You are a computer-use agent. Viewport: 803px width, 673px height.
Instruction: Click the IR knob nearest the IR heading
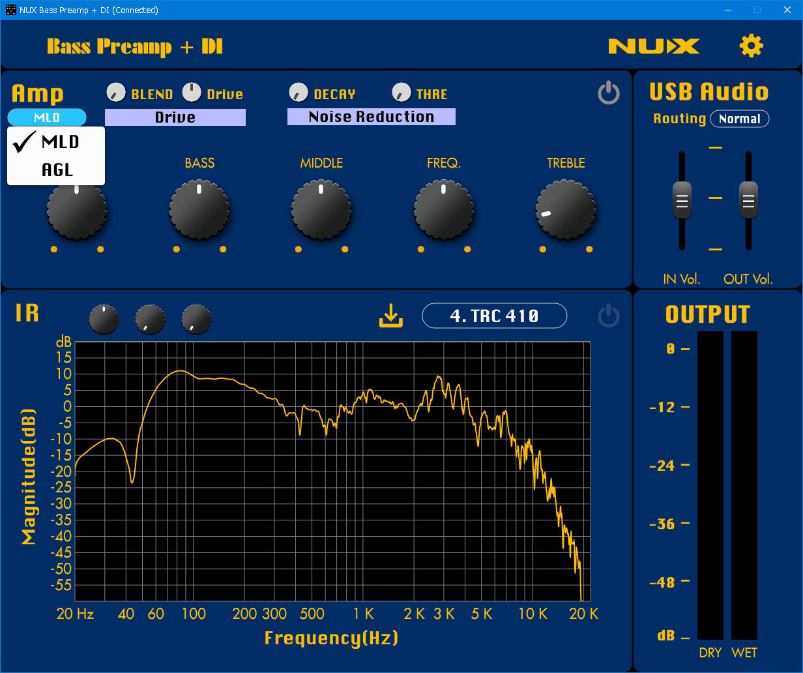point(104,319)
